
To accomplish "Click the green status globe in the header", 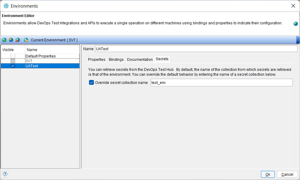I will pyautogui.click(x=295, y=23).
